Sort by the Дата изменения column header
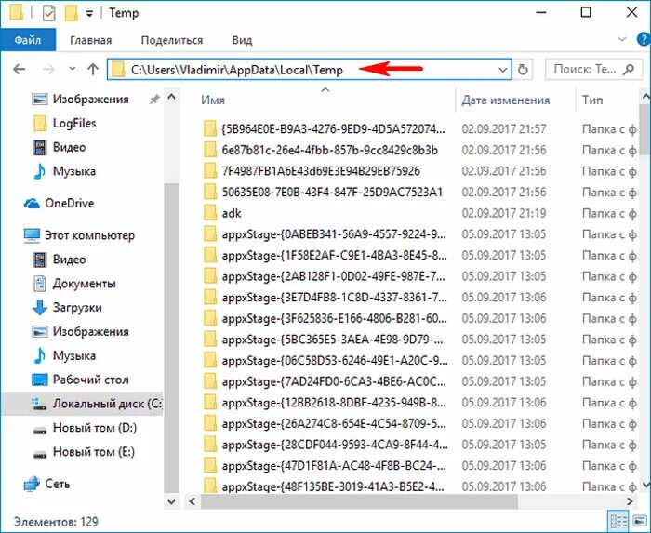651x533 pixels. (x=505, y=100)
